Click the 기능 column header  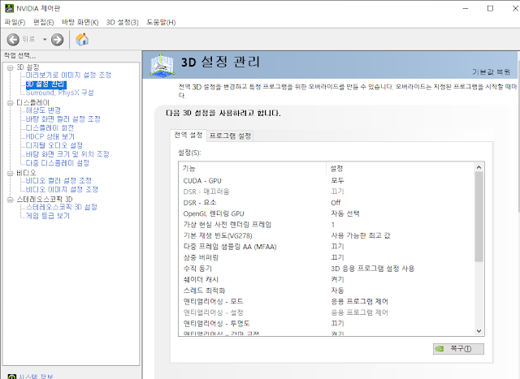253,169
